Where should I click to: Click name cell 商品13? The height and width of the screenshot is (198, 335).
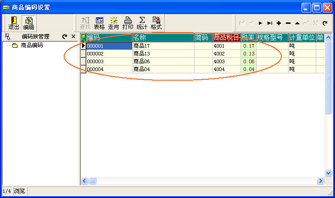coord(163,54)
